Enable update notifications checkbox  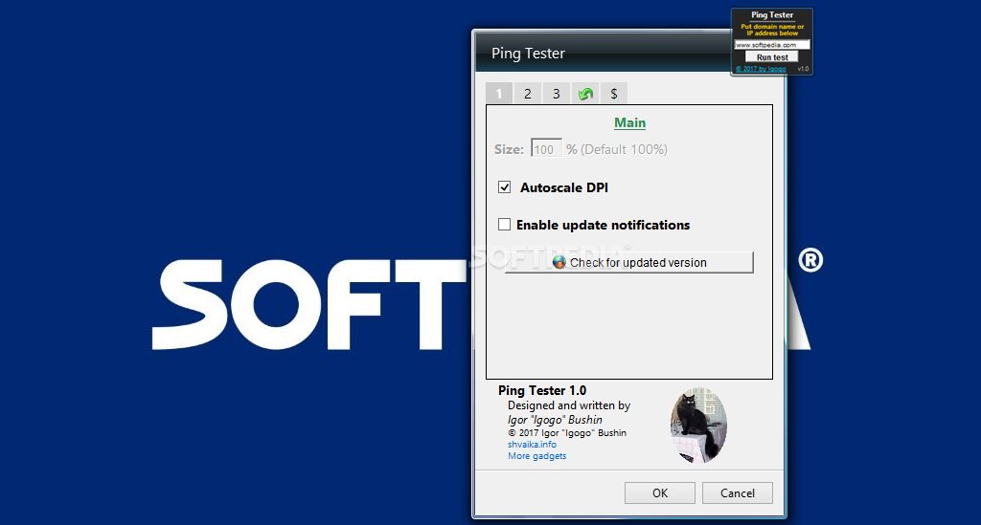point(504,224)
